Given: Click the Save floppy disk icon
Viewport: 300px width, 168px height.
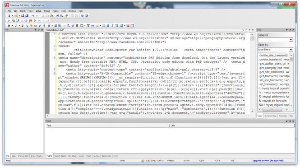Looking at the screenshot, I should tap(23, 16).
